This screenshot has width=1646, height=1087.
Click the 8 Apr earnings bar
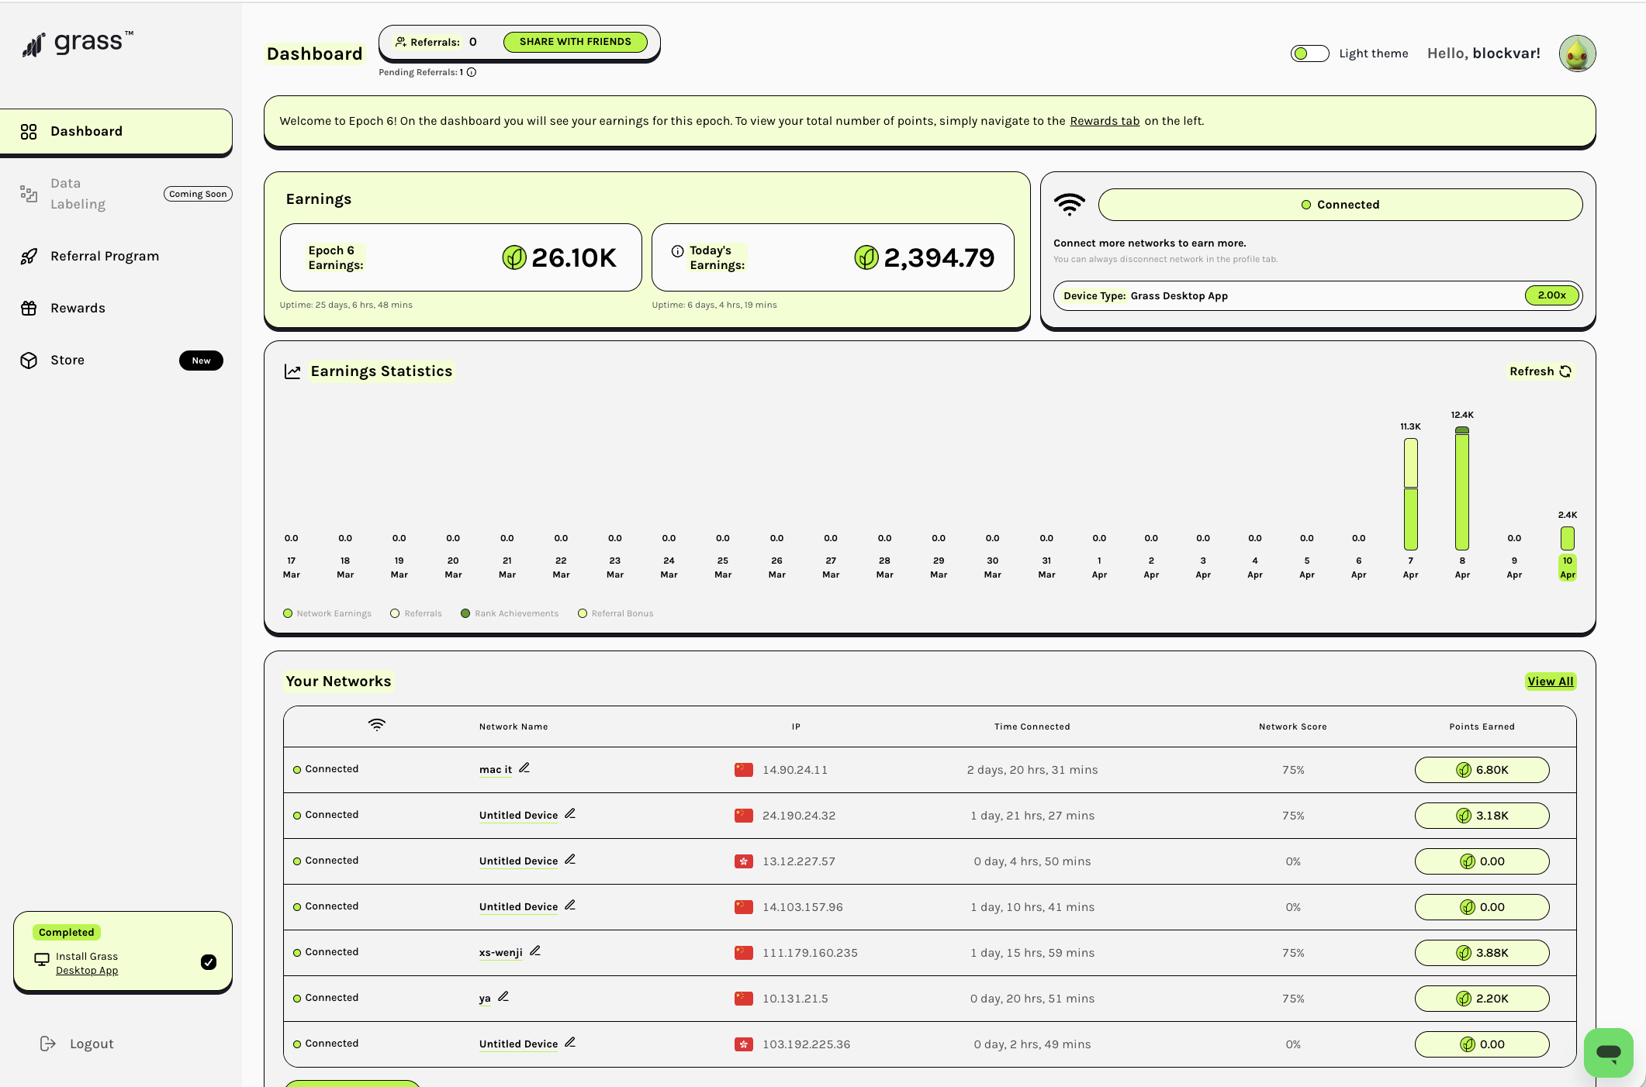click(x=1462, y=488)
